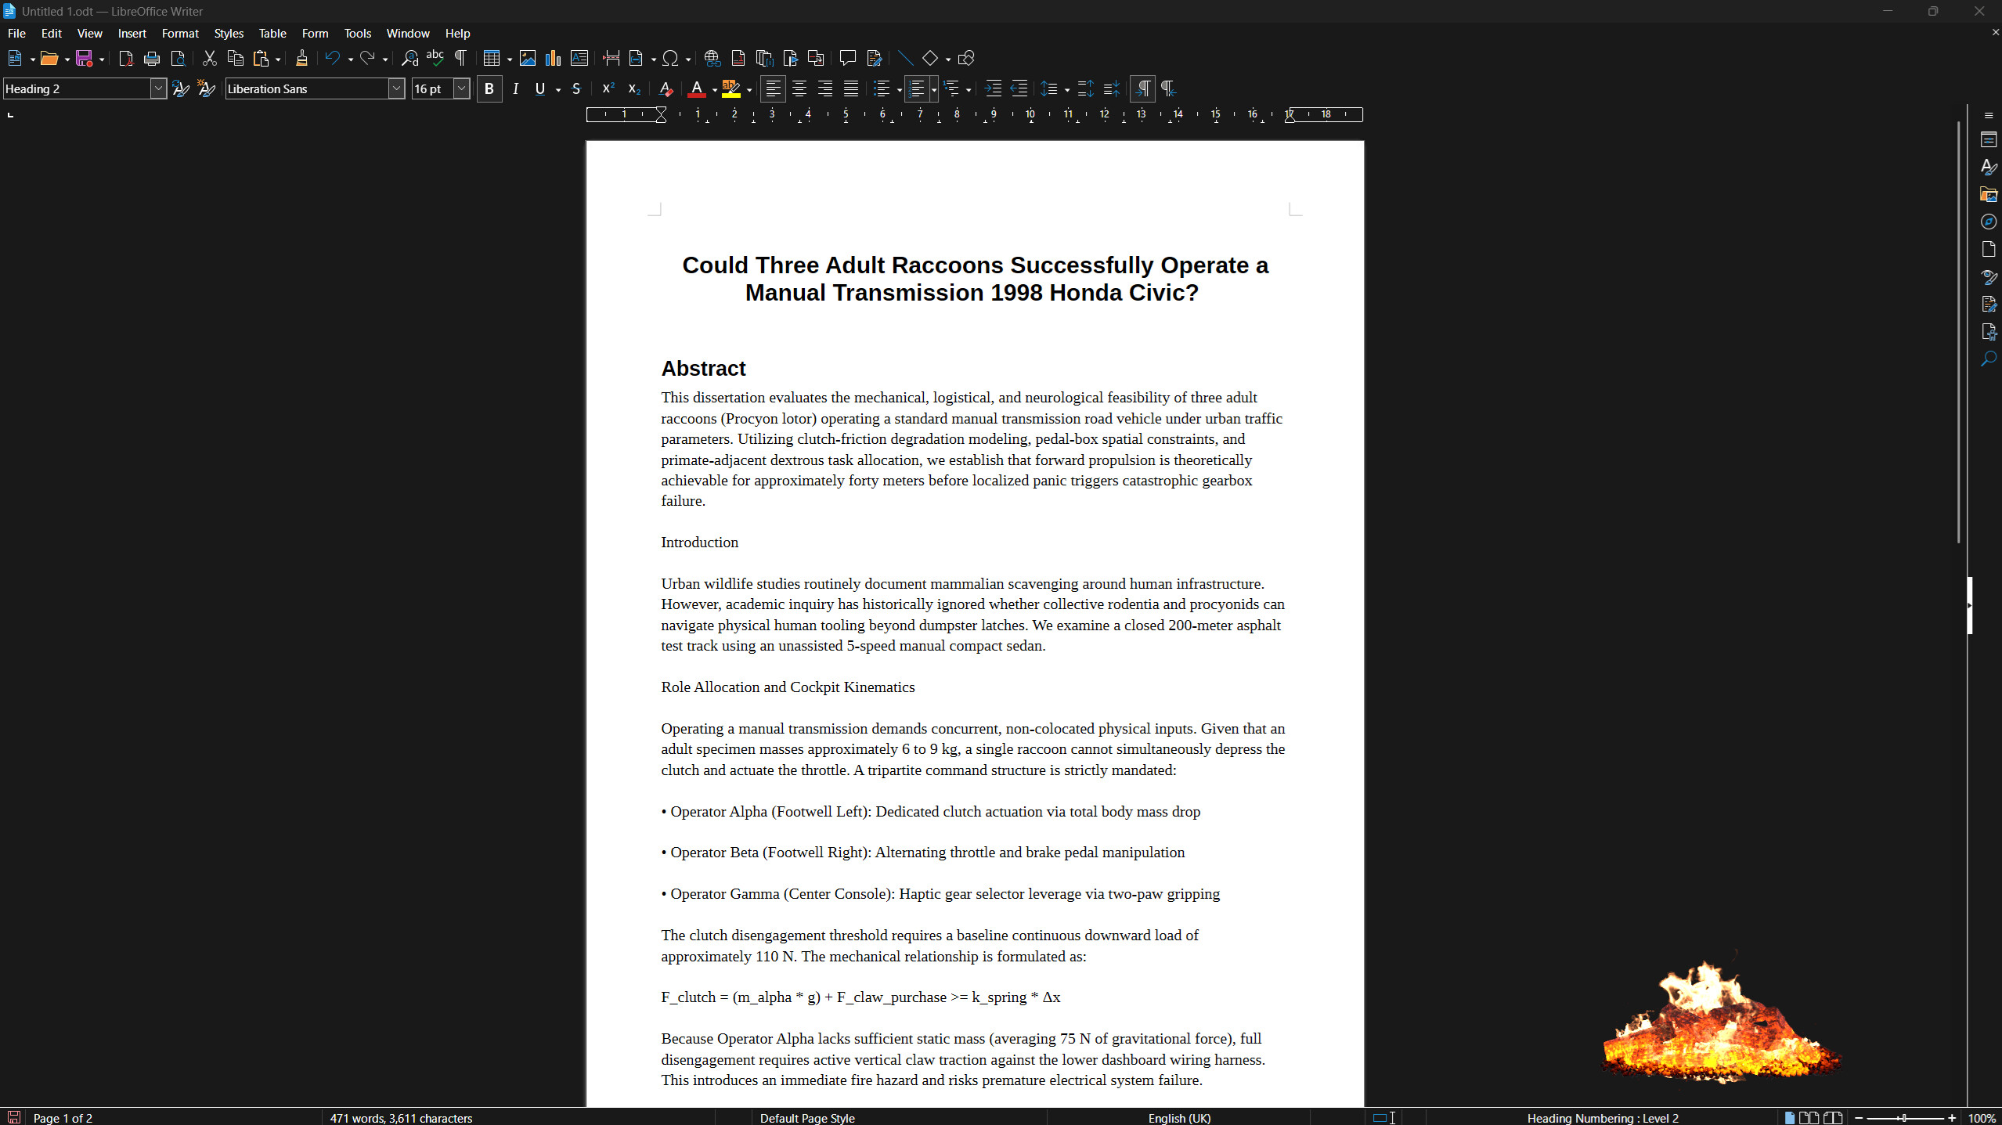Clone formatting with the paintbrush icon
Viewport: 2002px width, 1125px height.
pyautogui.click(x=301, y=58)
